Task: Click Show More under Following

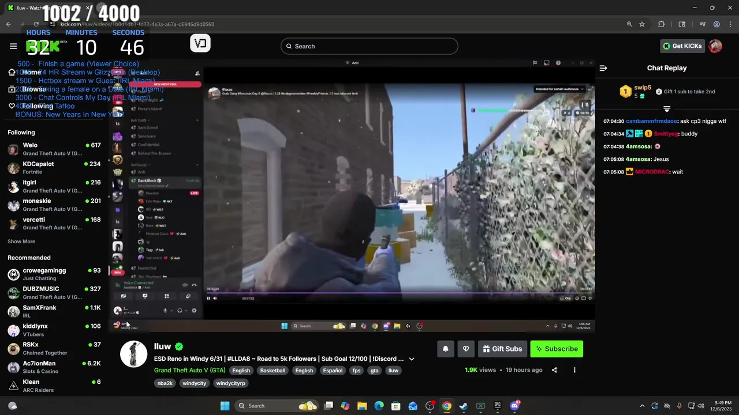Action: point(21,242)
